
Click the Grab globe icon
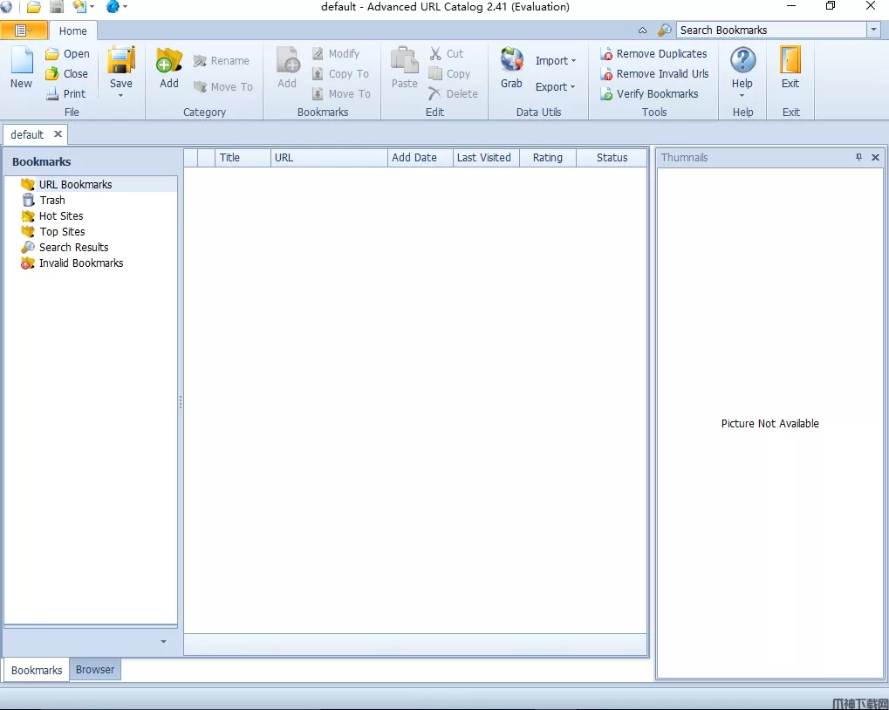pyautogui.click(x=511, y=59)
